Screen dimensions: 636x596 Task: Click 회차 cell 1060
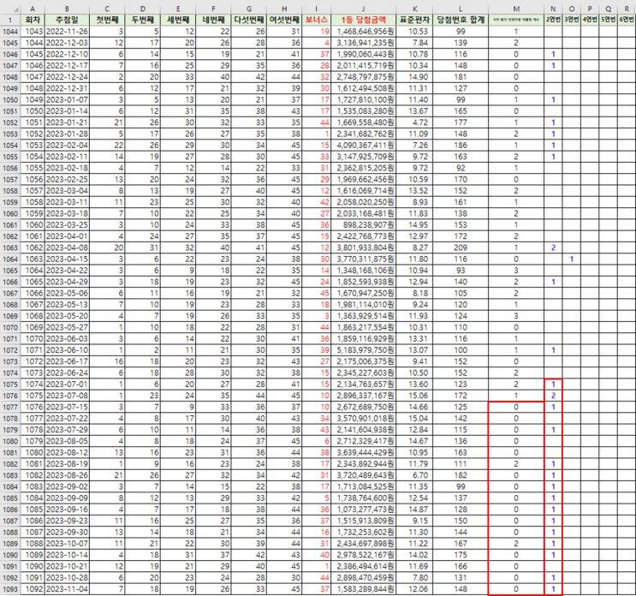(33, 224)
